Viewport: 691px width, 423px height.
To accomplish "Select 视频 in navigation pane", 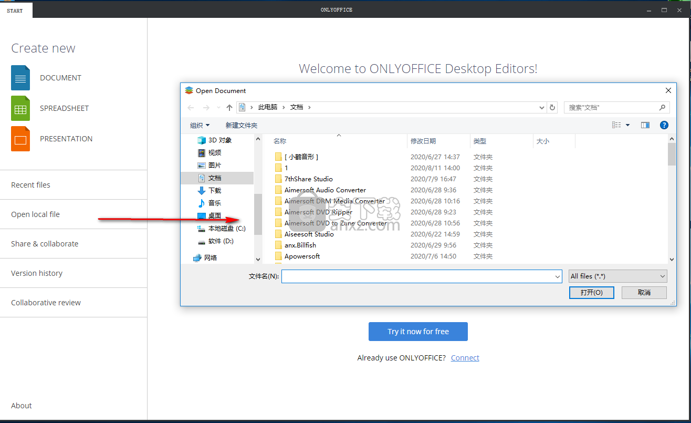I will pos(210,153).
